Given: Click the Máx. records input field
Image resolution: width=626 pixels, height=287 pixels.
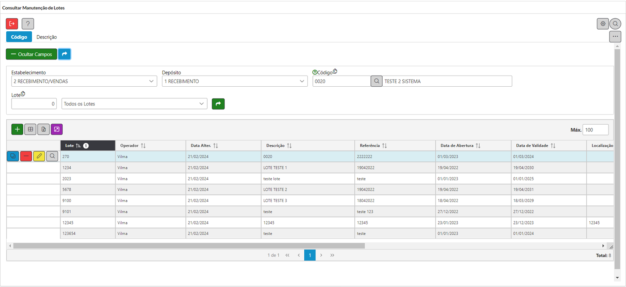Looking at the screenshot, I should pos(595,130).
